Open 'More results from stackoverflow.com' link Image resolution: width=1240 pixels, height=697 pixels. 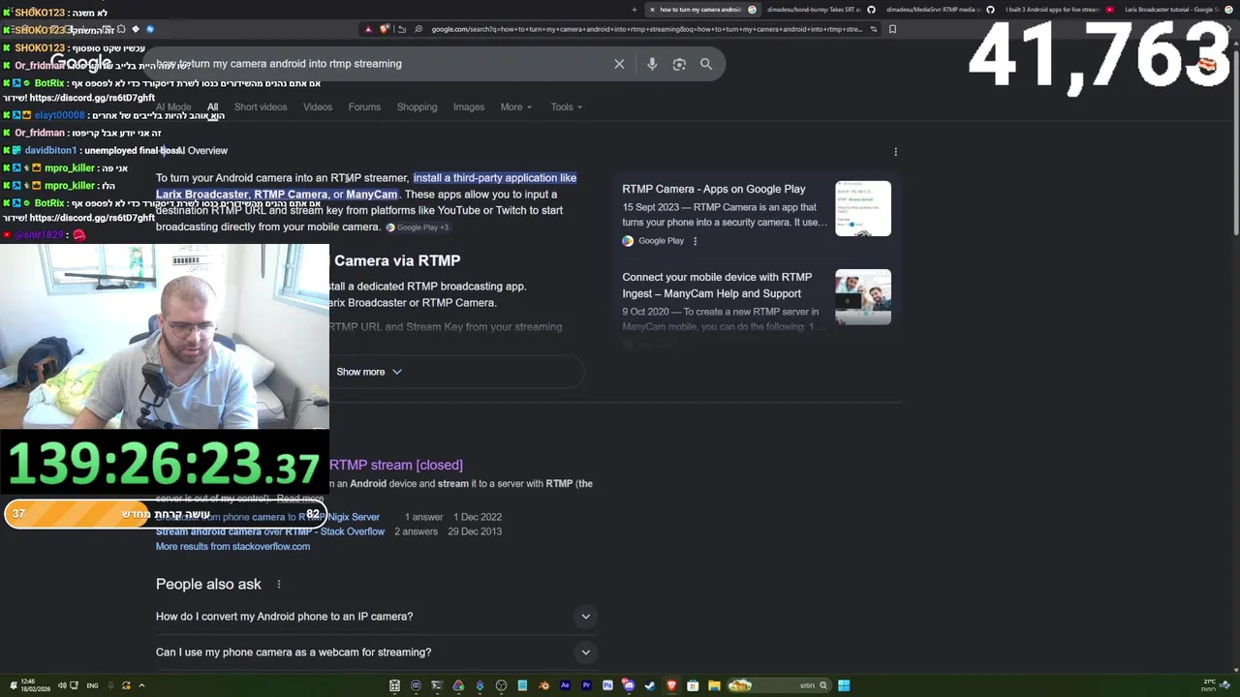[232, 547]
